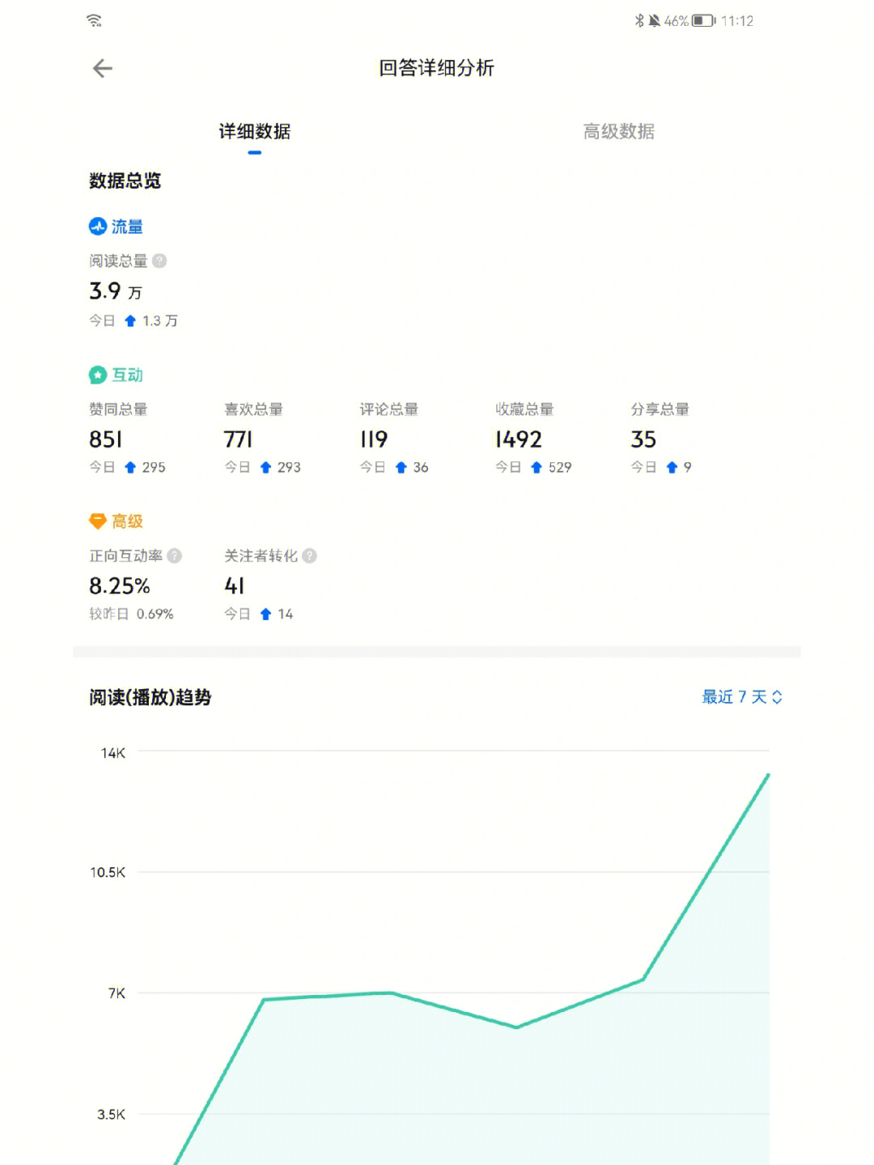
Task: Open help icon beside 正向互动率
Action: coord(174,555)
